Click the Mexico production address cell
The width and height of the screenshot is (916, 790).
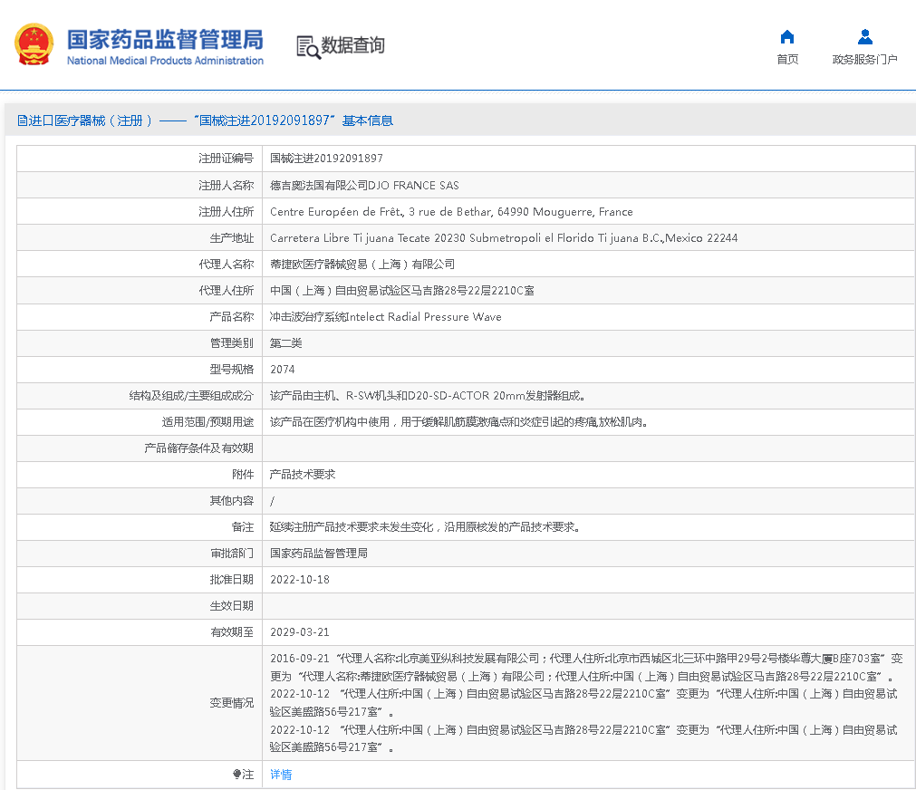pos(504,237)
